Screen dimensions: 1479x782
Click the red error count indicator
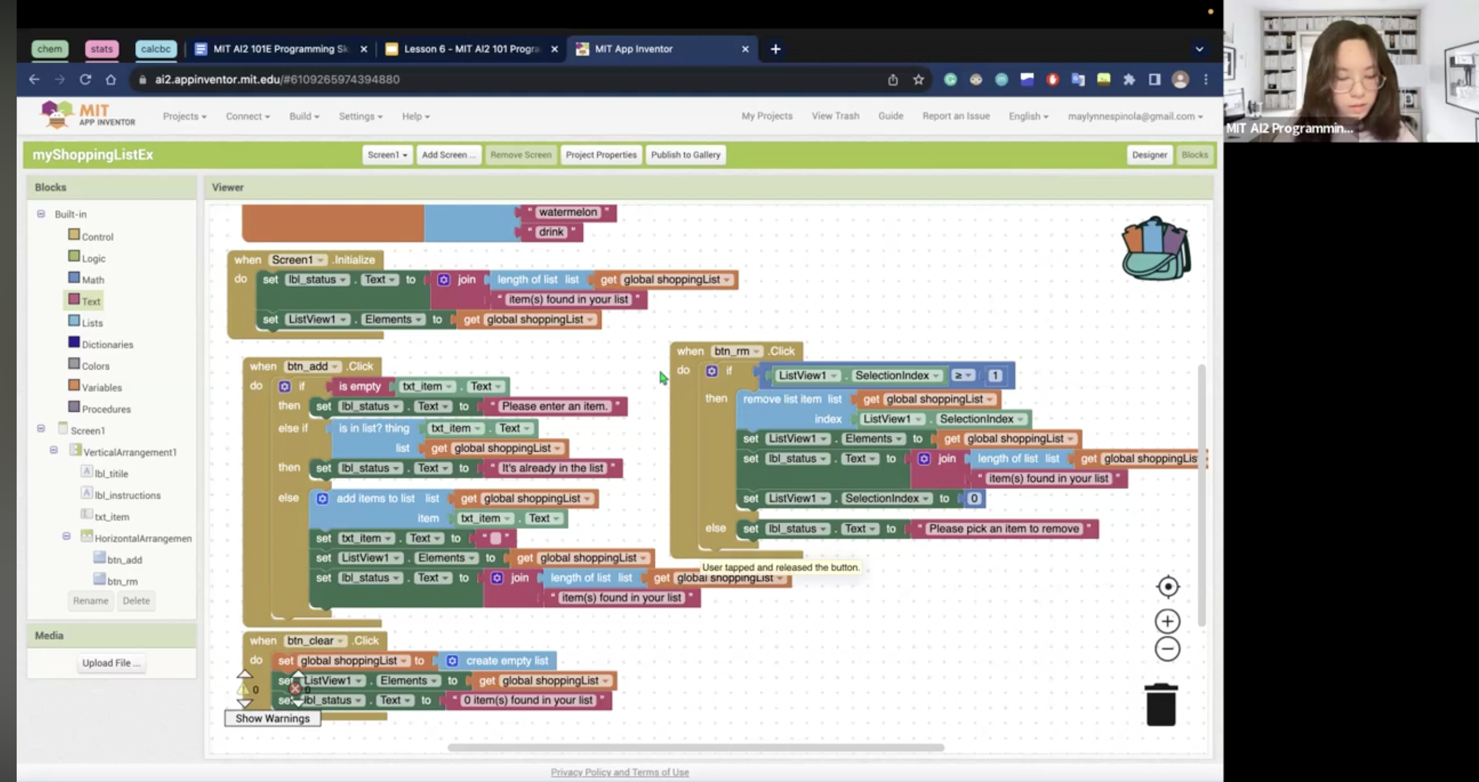pyautogui.click(x=296, y=689)
